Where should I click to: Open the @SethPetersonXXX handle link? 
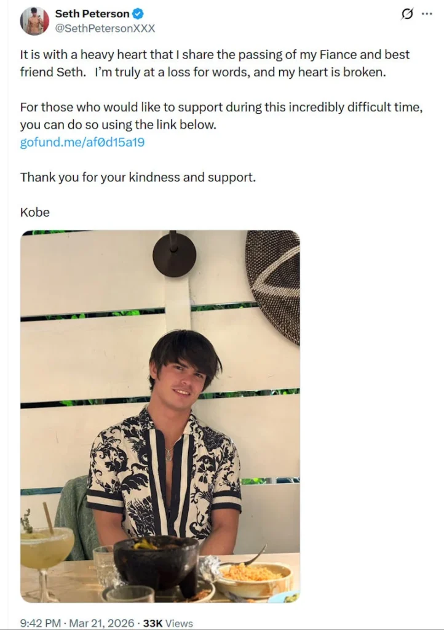tap(105, 28)
